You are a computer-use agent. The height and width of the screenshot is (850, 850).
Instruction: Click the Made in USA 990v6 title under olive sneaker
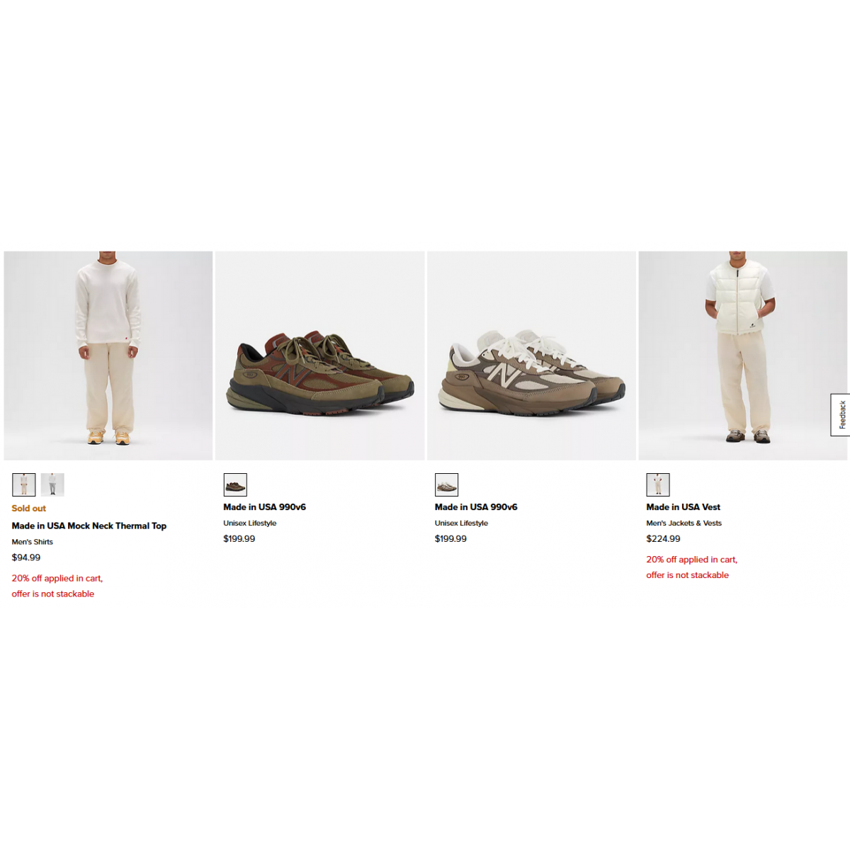(265, 507)
